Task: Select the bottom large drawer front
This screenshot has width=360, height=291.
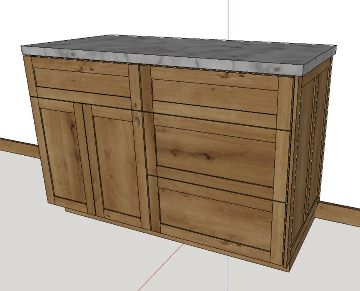Action: click(216, 219)
